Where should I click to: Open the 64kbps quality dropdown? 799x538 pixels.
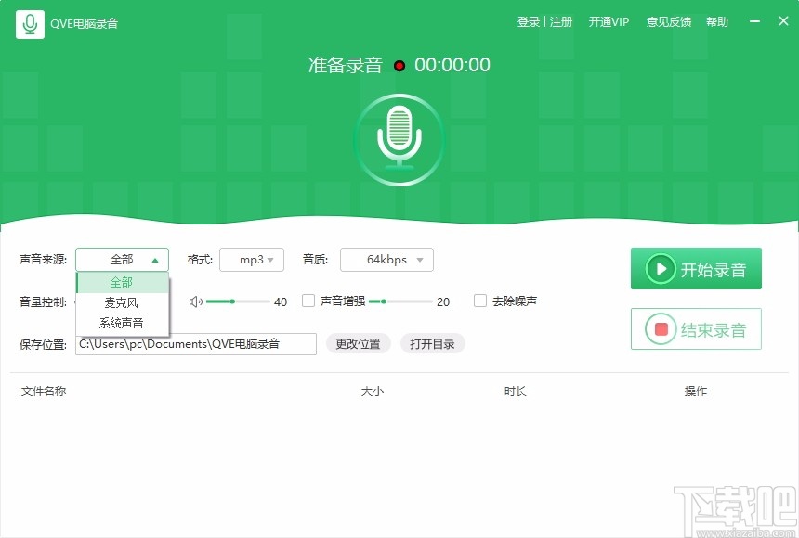pyautogui.click(x=386, y=260)
